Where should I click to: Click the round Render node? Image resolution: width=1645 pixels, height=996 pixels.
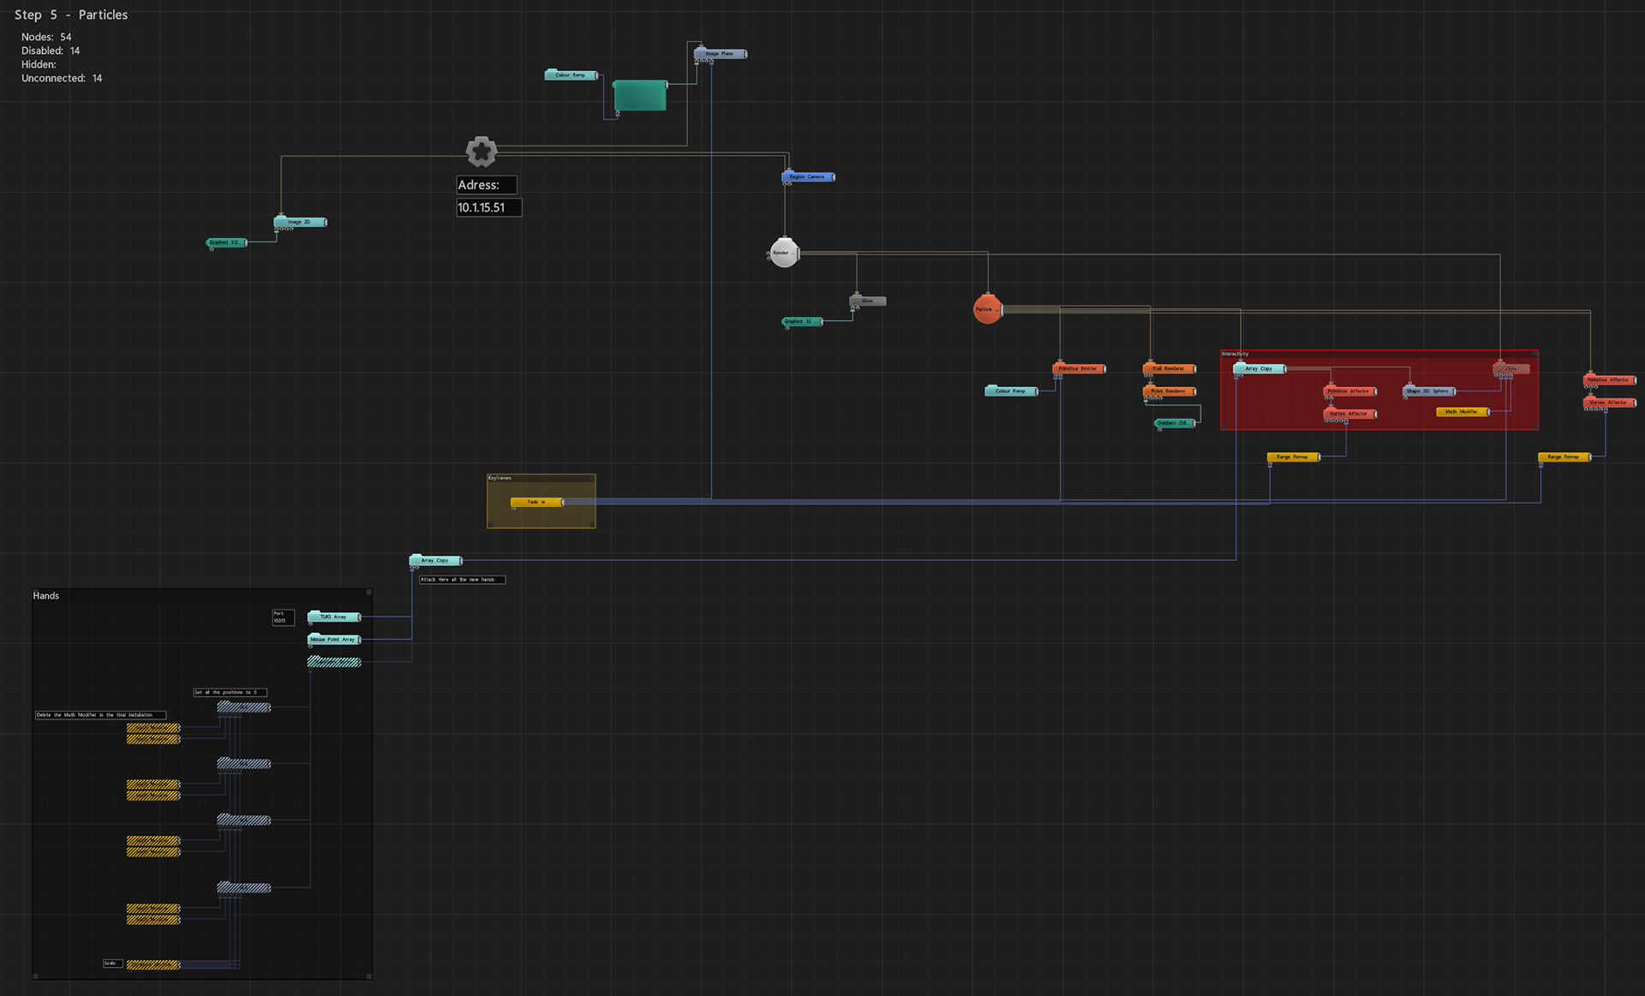784,253
